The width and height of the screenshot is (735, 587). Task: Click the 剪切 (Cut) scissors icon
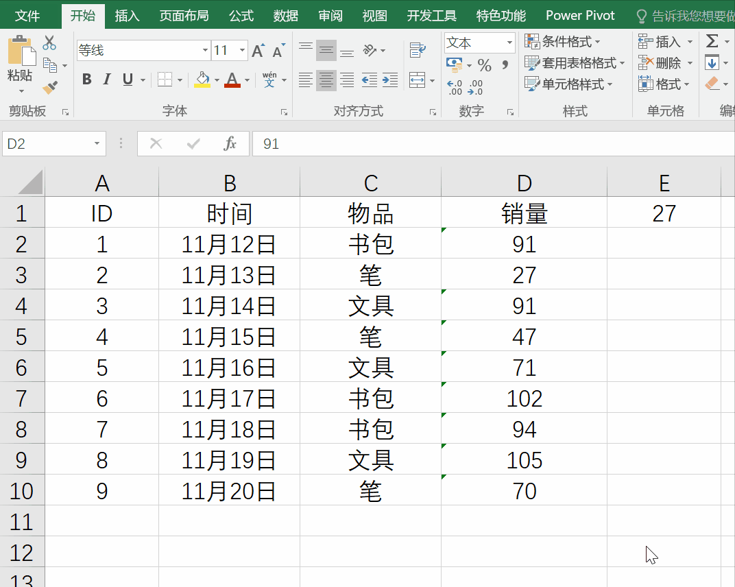(x=50, y=43)
